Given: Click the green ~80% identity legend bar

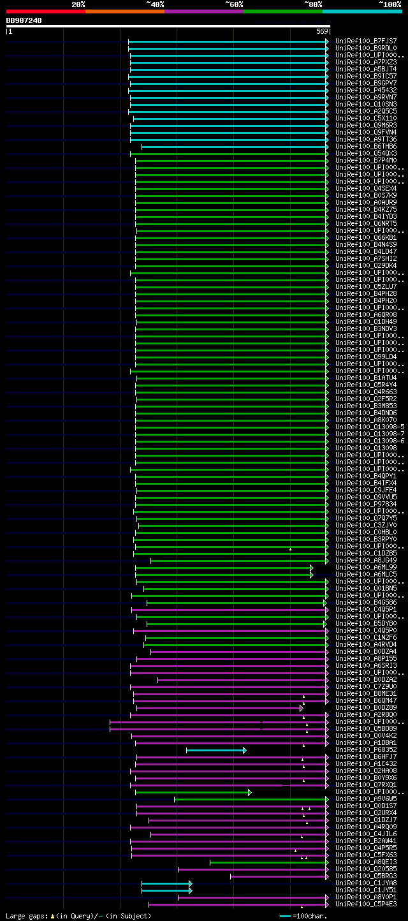Looking at the screenshot, I should [x=283, y=11].
